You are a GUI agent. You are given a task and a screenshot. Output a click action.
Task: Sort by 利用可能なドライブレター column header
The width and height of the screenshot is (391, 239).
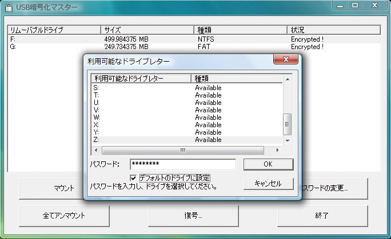[x=141, y=79]
